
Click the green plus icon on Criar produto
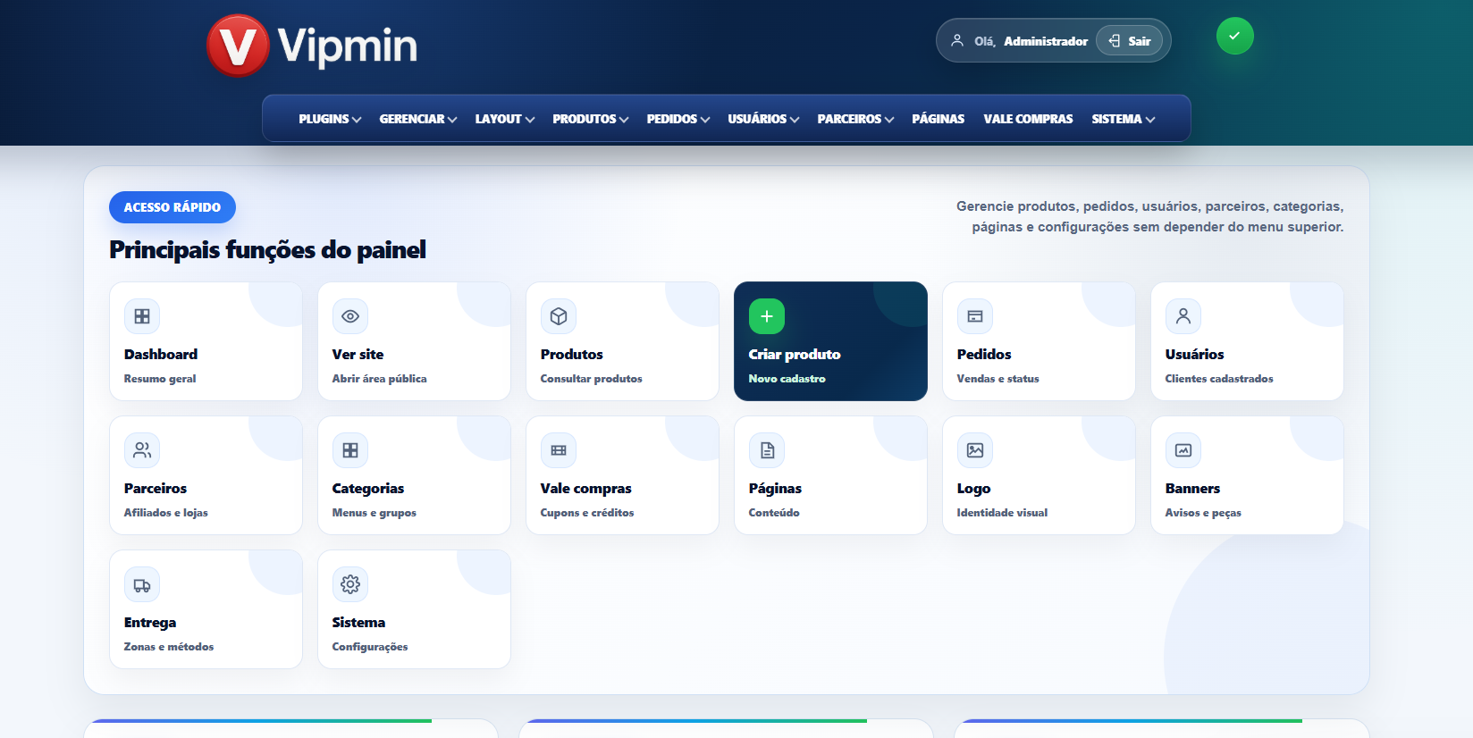(767, 316)
